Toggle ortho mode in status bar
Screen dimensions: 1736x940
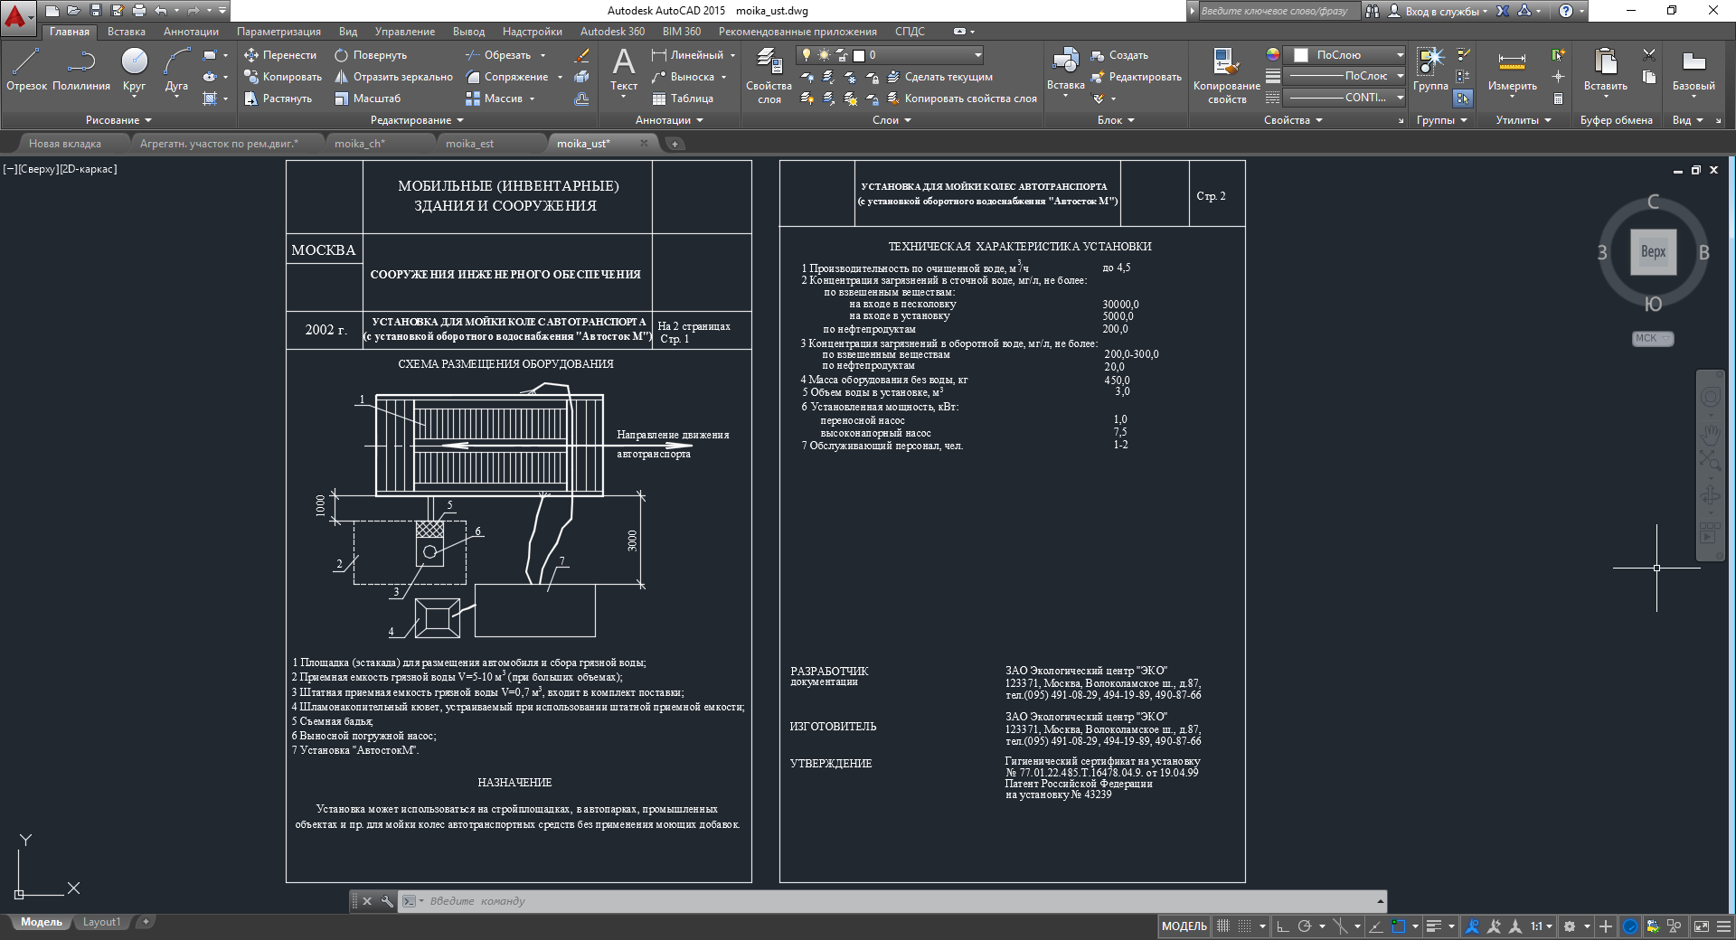click(x=1282, y=926)
